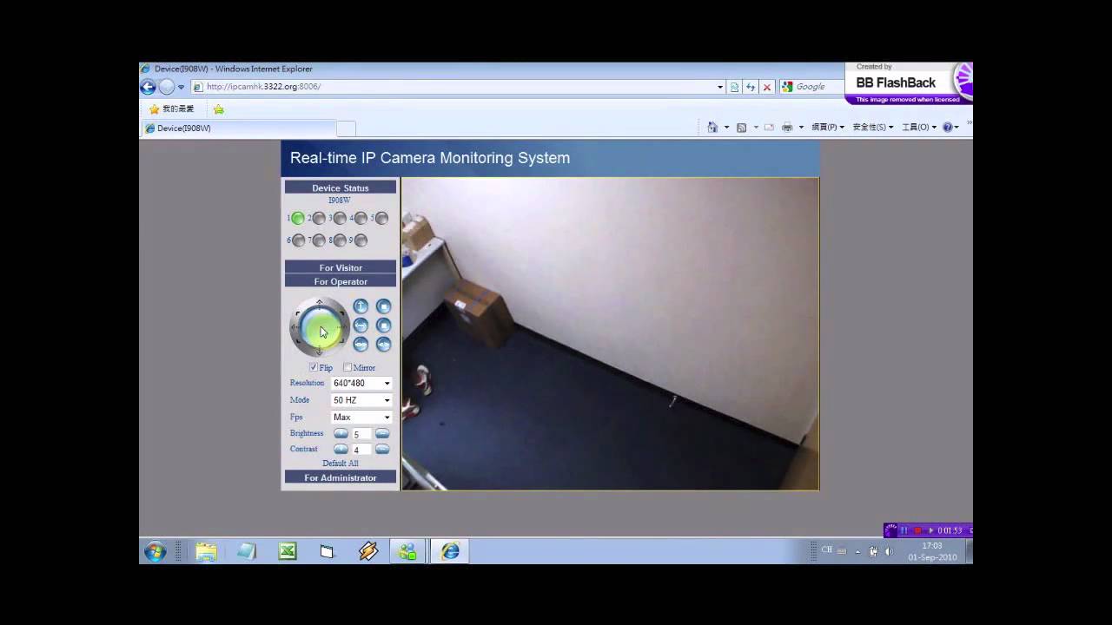Open the Resolution dropdown

pyautogui.click(x=361, y=384)
